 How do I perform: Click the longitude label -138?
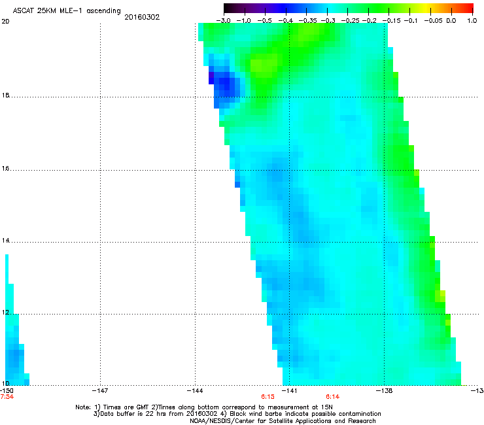pos(385,391)
